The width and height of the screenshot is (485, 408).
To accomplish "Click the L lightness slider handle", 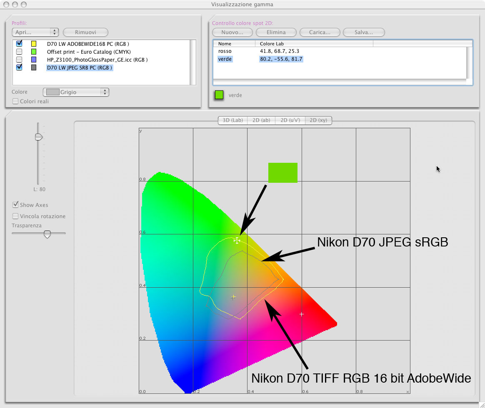I will pyautogui.click(x=39, y=137).
